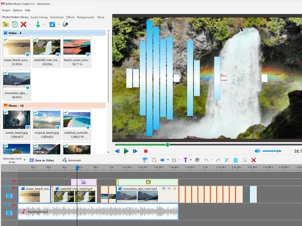Screen dimensions: 302x226
Task: Toggle checkbox on ocean_beach_suns video thumbnail
Action: tap(6, 40)
